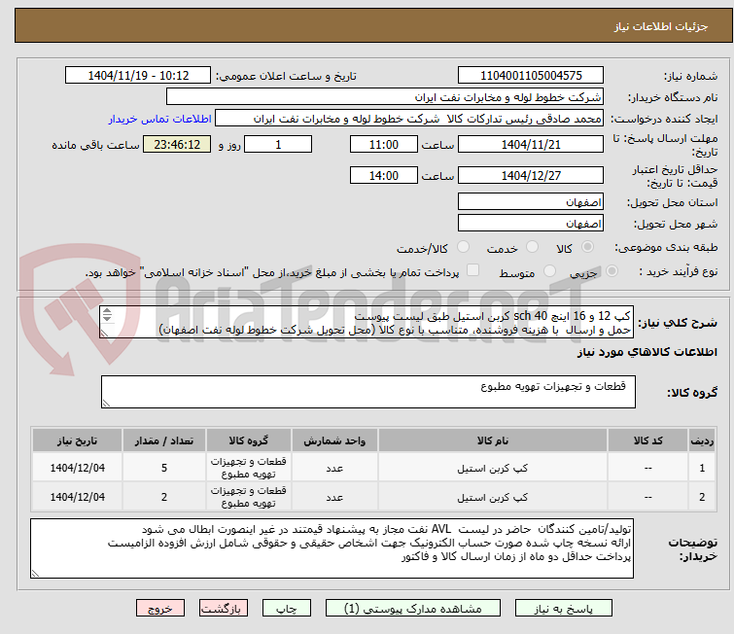Click the general description text area
734x634 pixels.
[x=367, y=322]
